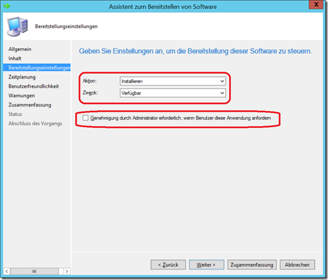Expand the Zweck dropdown arrow
Image resolution: width=328 pixels, height=280 pixels.
[x=222, y=93]
